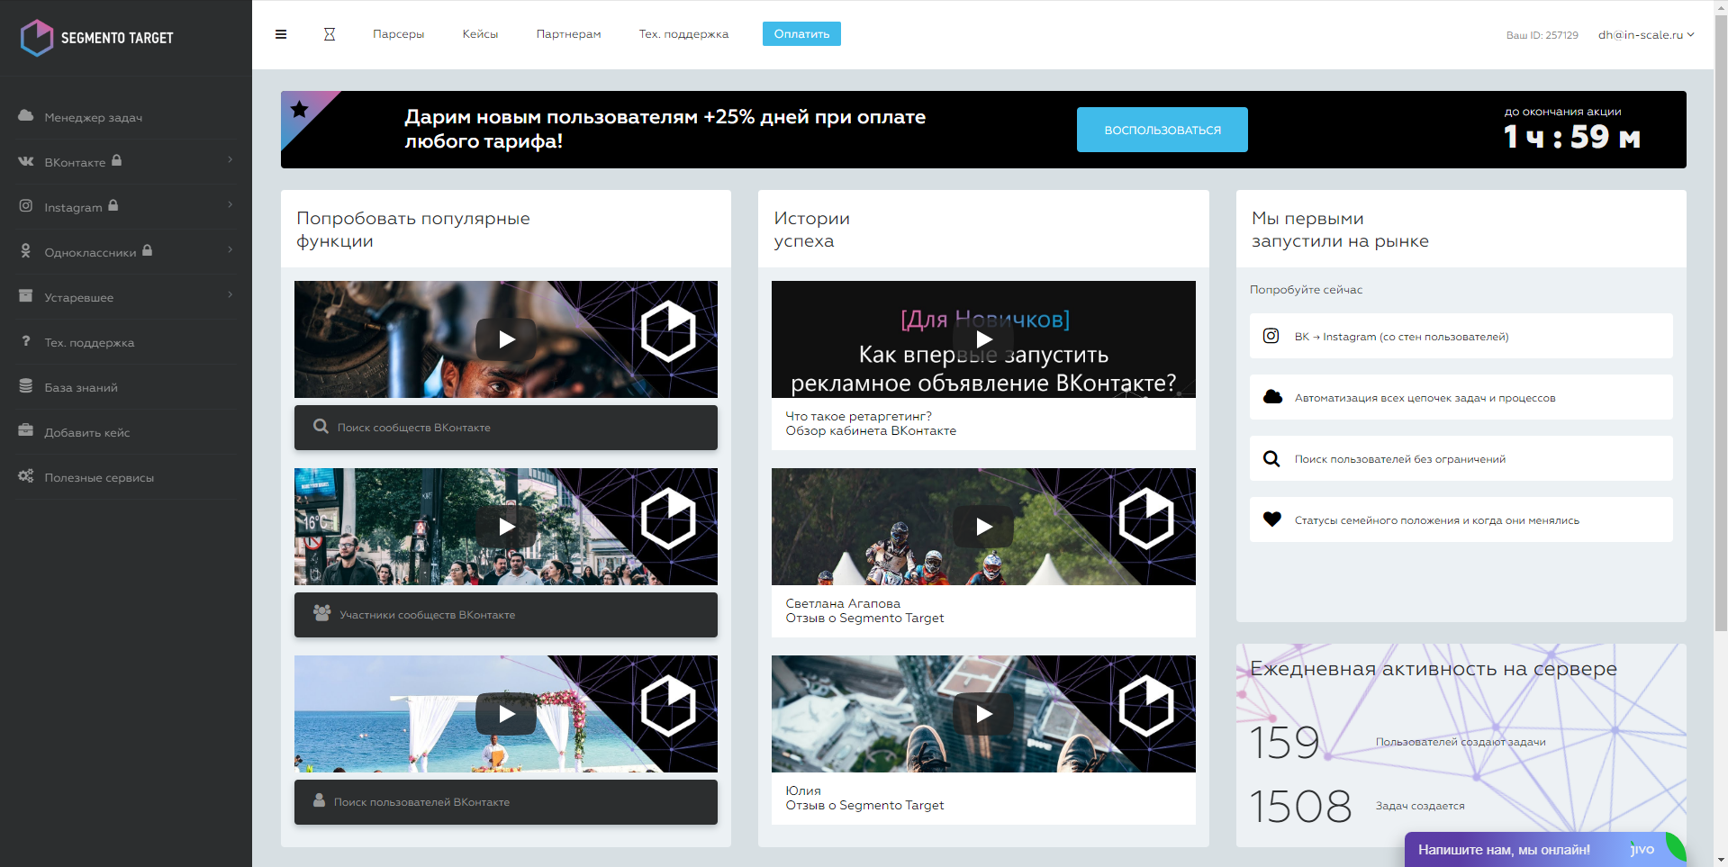Click the question mark icon in sidebar

[26, 341]
